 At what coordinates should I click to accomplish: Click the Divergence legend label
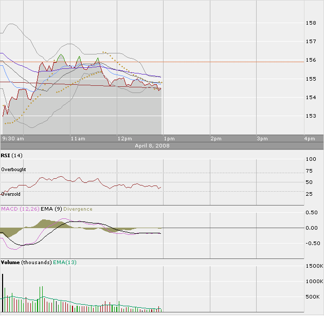[78, 209]
